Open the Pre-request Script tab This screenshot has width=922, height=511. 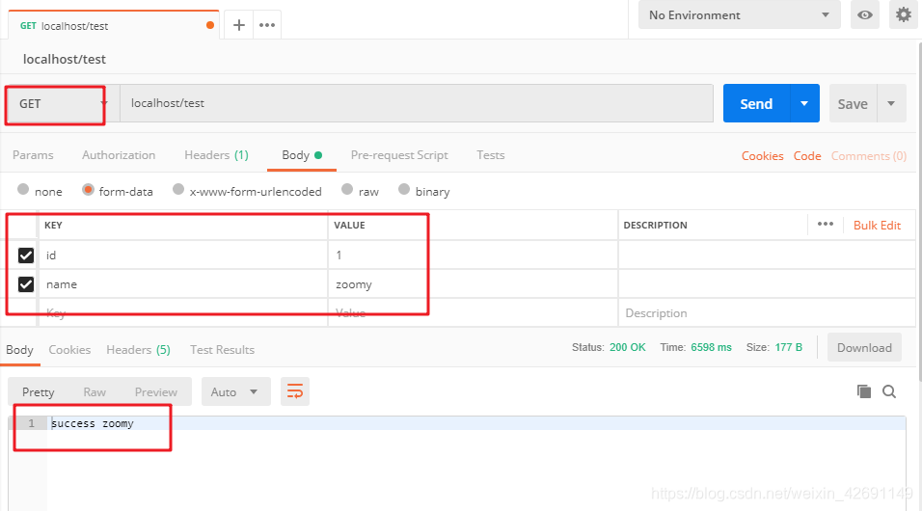point(399,155)
